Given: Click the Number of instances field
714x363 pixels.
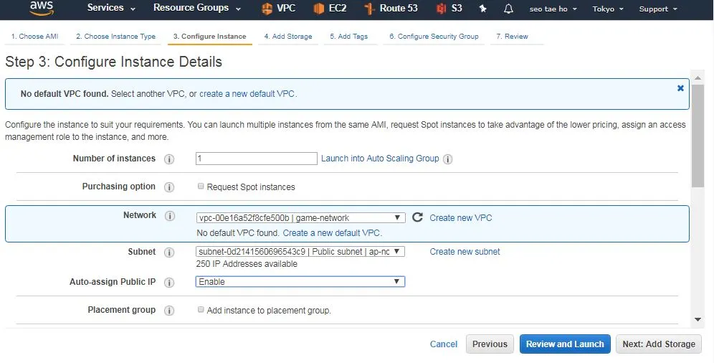Looking at the screenshot, I should tap(256, 159).
